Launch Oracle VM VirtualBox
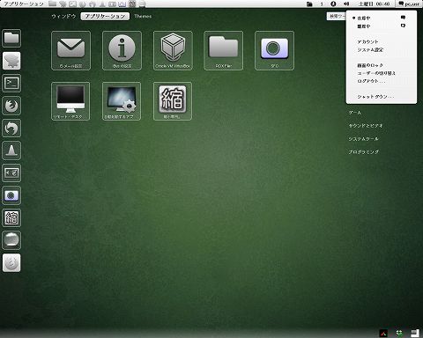 pos(173,50)
